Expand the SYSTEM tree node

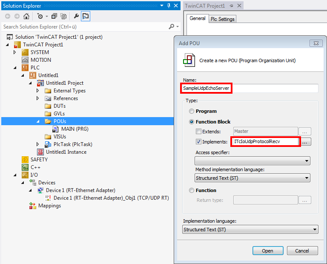tap(15, 52)
